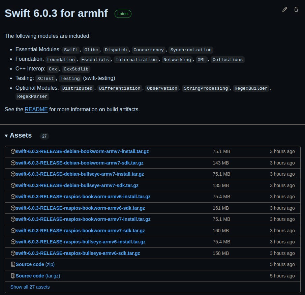Click package icon for debian-bookworm-armv7-install.tar.gz

pos(13,151)
